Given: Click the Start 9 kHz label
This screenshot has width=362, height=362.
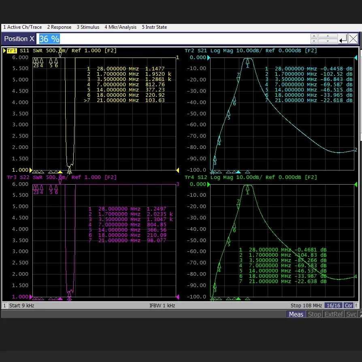Looking at the screenshot, I should click(x=21, y=305).
